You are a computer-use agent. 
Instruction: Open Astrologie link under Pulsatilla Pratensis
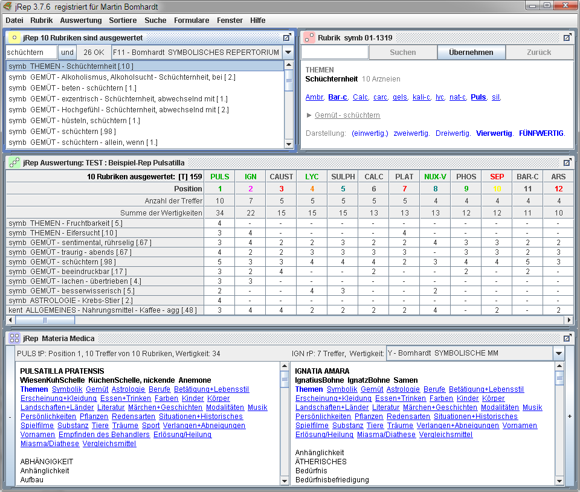[x=128, y=389]
